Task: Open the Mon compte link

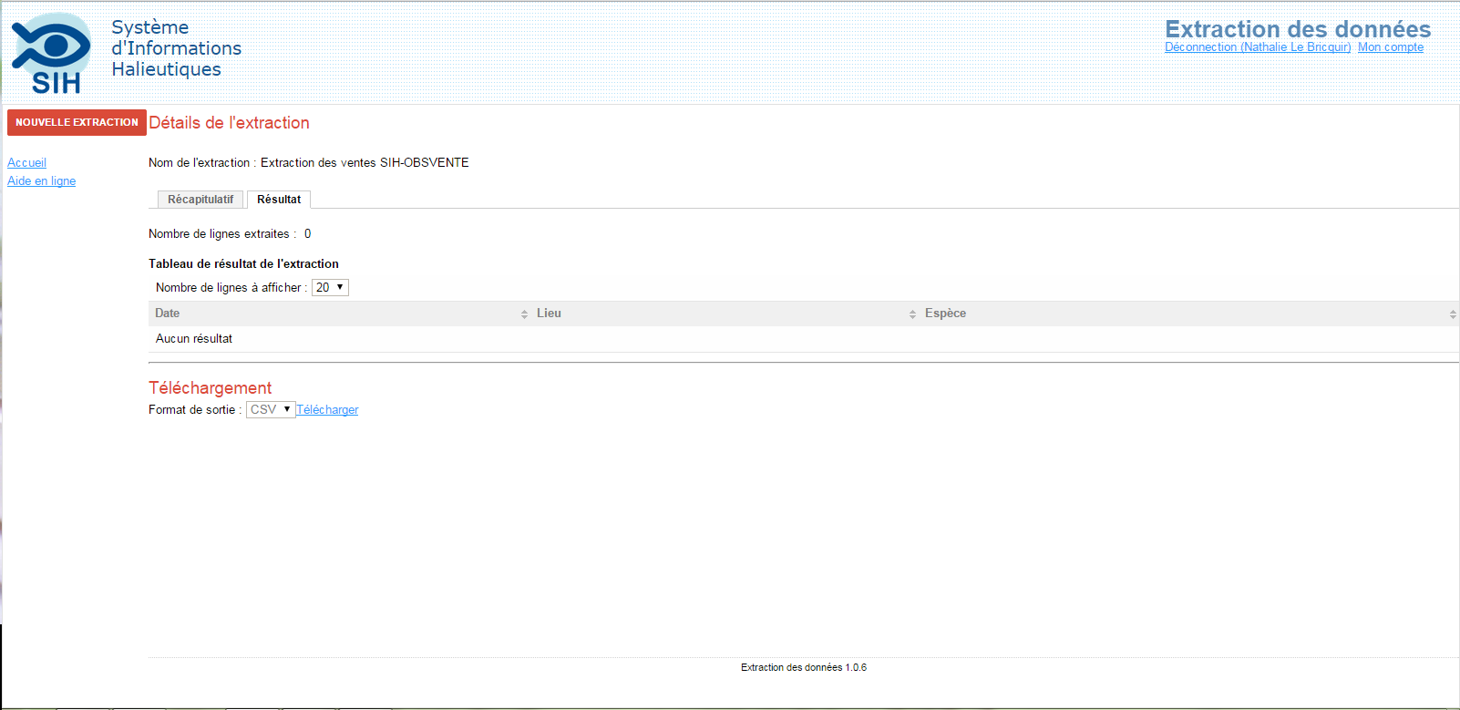Action: pyautogui.click(x=1390, y=47)
